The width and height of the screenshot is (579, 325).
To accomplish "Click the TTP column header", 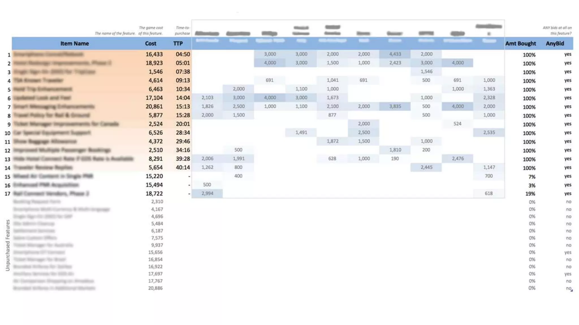I will tap(178, 43).
